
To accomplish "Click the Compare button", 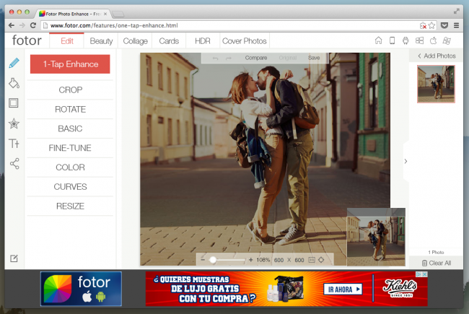I will coord(256,58).
